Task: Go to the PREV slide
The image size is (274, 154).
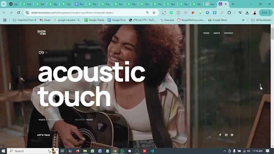Action: [10, 86]
